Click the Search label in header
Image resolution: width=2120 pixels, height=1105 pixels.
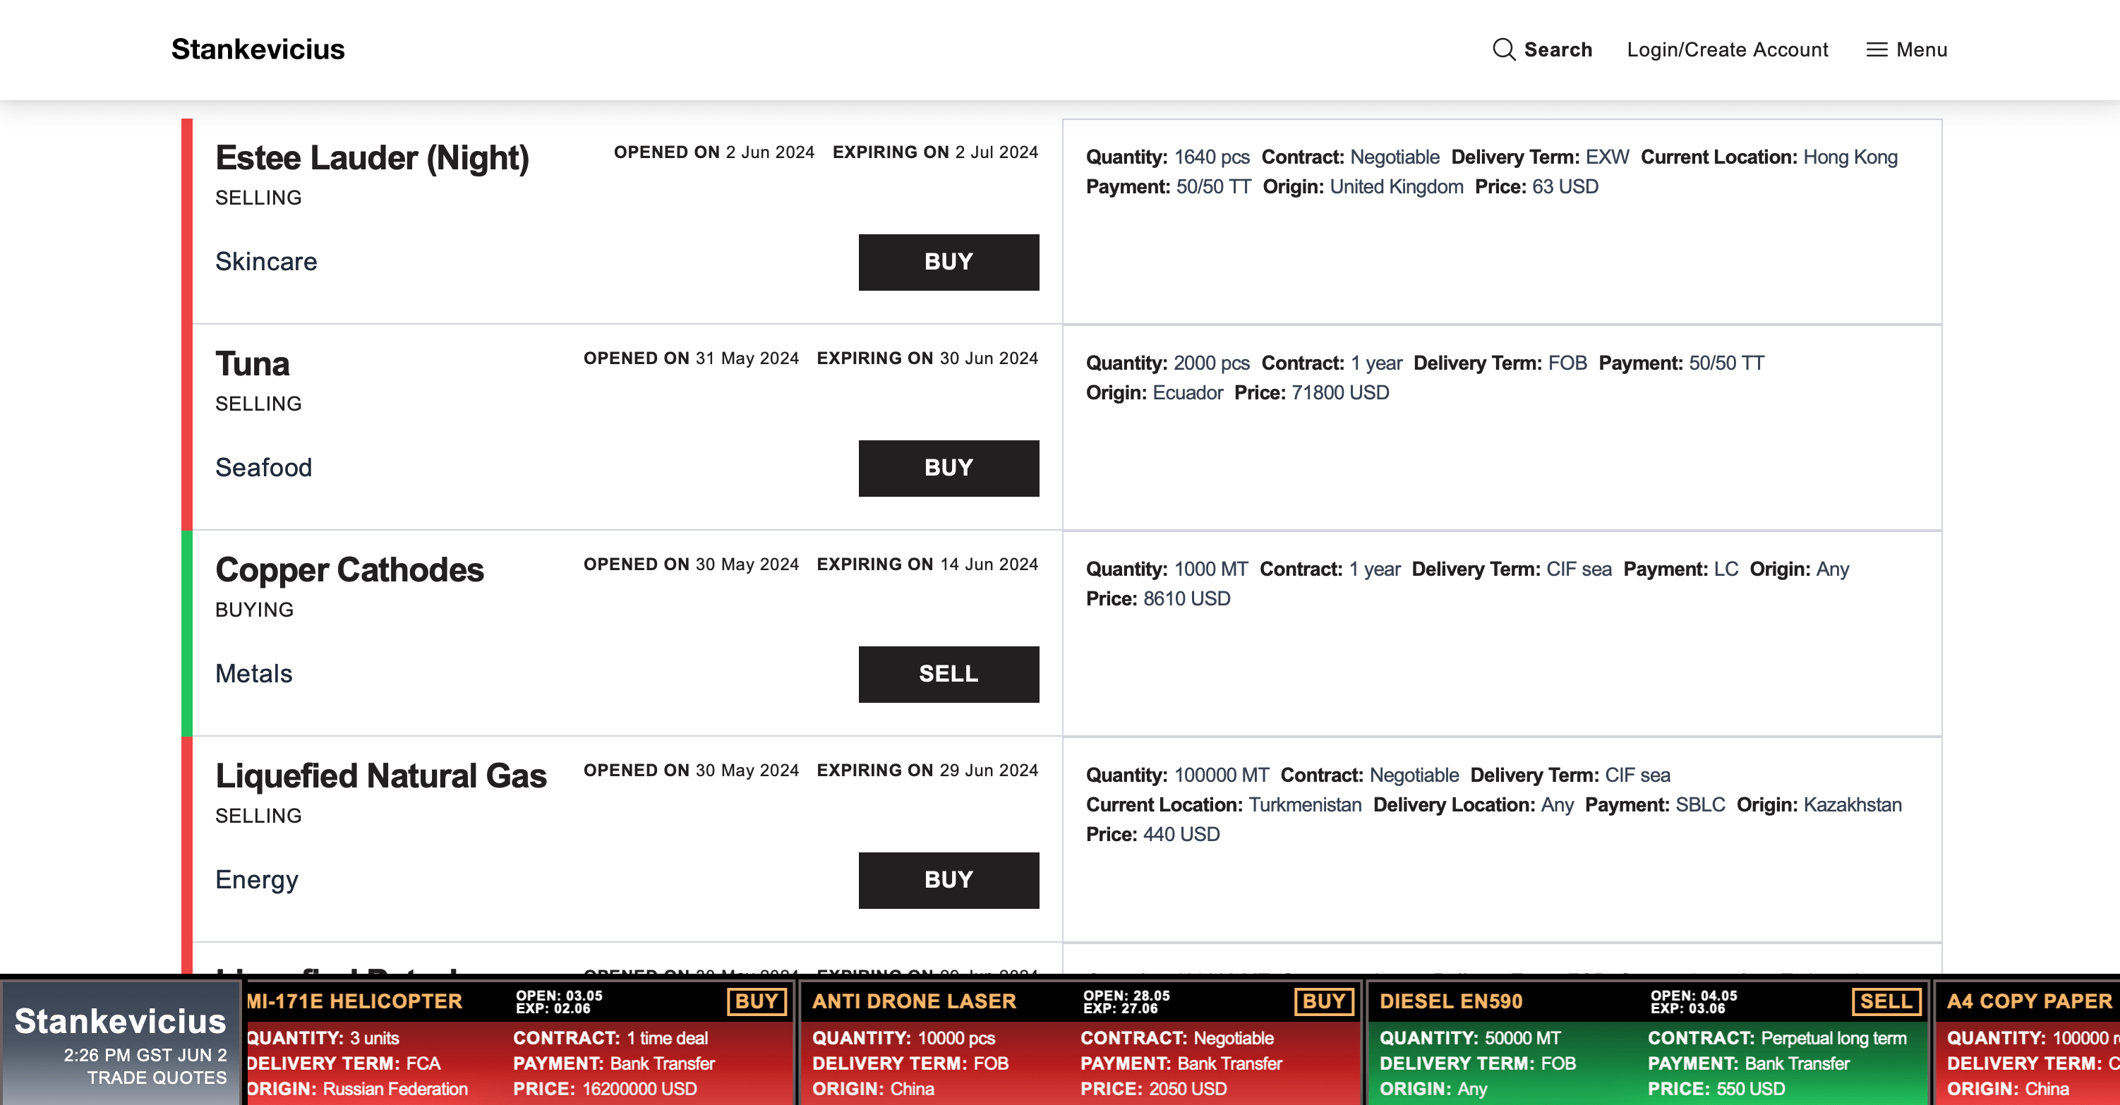pyautogui.click(x=1557, y=49)
